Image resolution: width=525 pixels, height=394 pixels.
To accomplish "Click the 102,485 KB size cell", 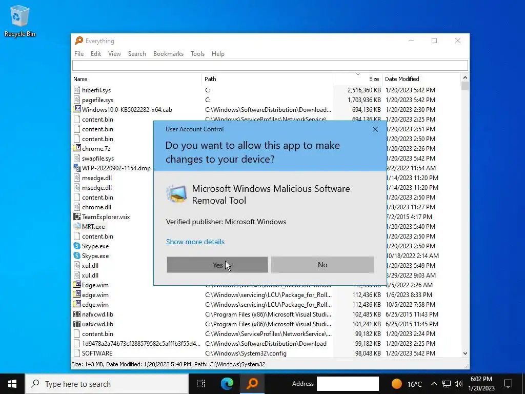I will point(367,314).
